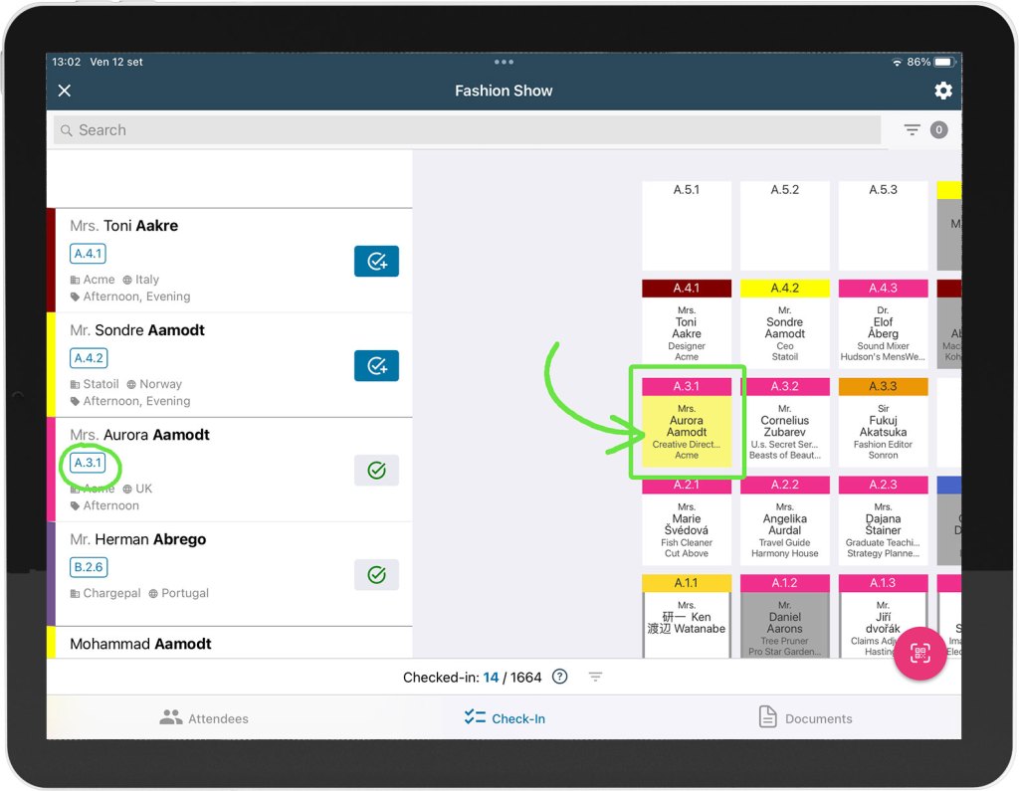Select empty seat A.5.2
Image resolution: width=1019 pixels, height=791 pixels.
784,226
